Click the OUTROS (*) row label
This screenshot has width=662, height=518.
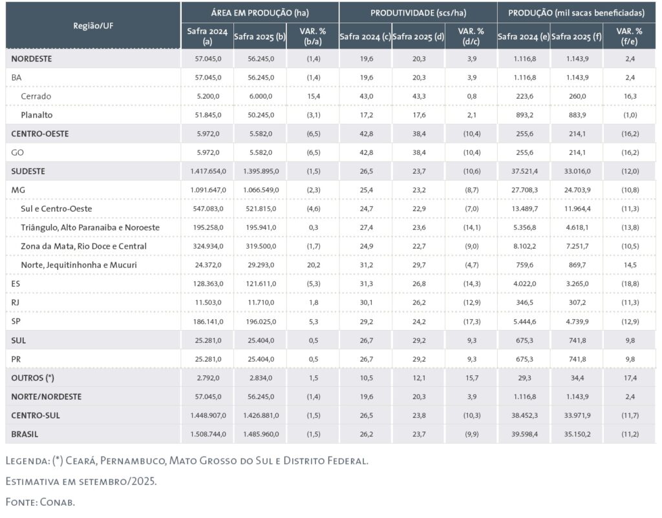point(32,377)
